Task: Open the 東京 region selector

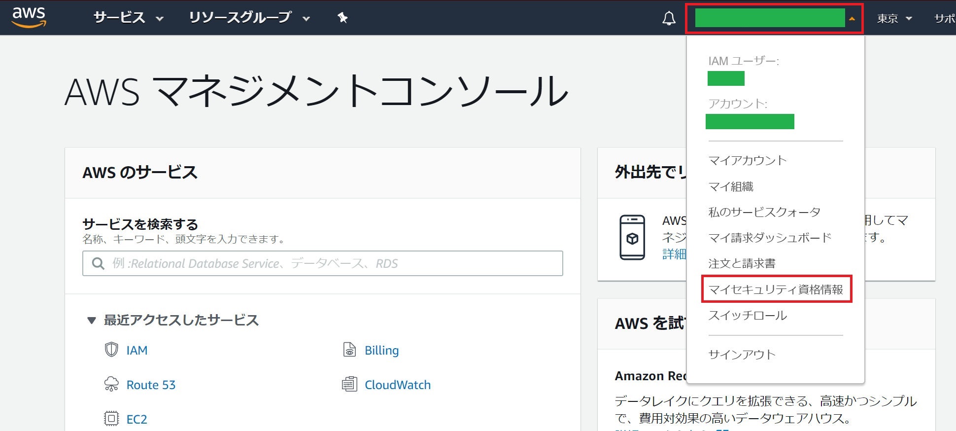Action: click(894, 19)
